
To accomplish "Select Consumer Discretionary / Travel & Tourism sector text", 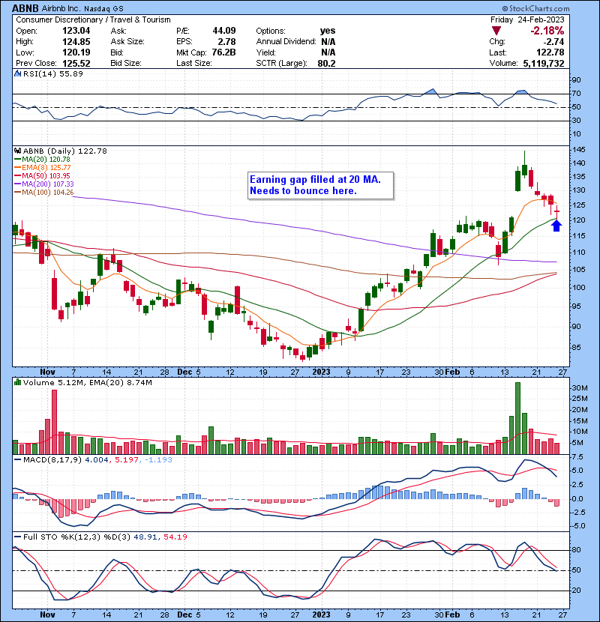I will tap(93, 19).
